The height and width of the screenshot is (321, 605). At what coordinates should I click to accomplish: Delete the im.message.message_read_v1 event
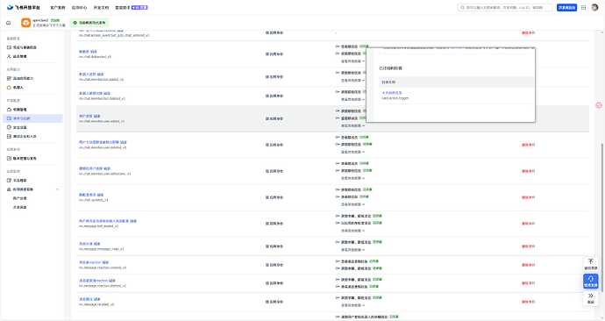(x=528, y=246)
